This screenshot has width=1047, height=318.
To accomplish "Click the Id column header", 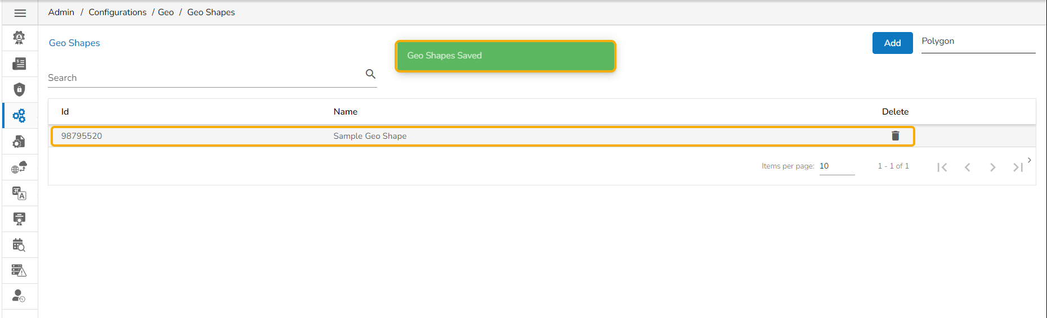I will tap(65, 112).
